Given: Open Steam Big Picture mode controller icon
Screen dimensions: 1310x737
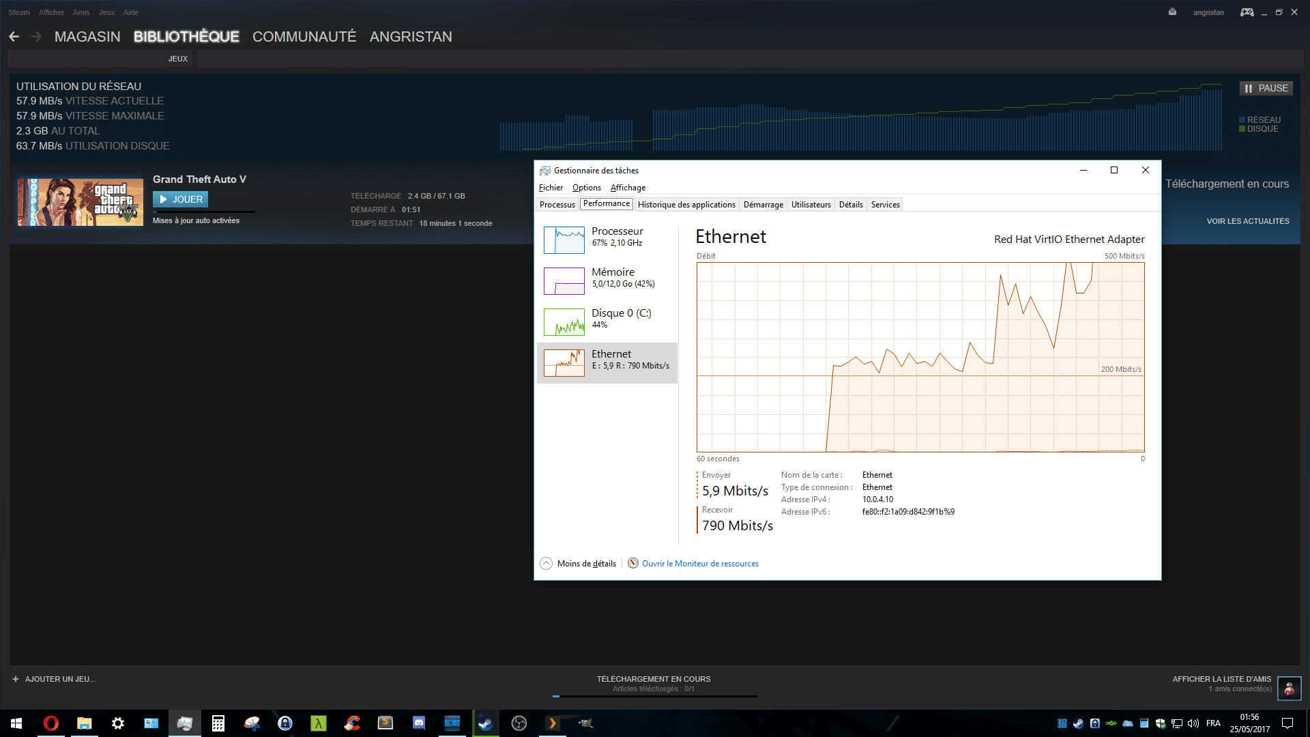Looking at the screenshot, I should [1247, 12].
